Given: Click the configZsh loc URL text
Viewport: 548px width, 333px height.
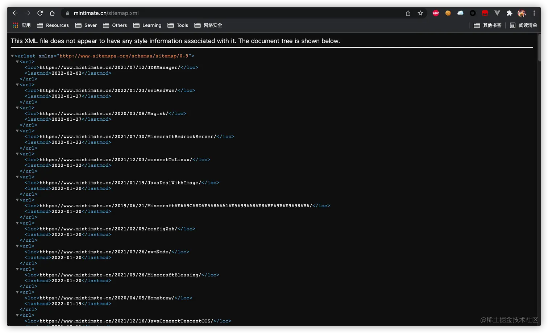Looking at the screenshot, I should 108,229.
